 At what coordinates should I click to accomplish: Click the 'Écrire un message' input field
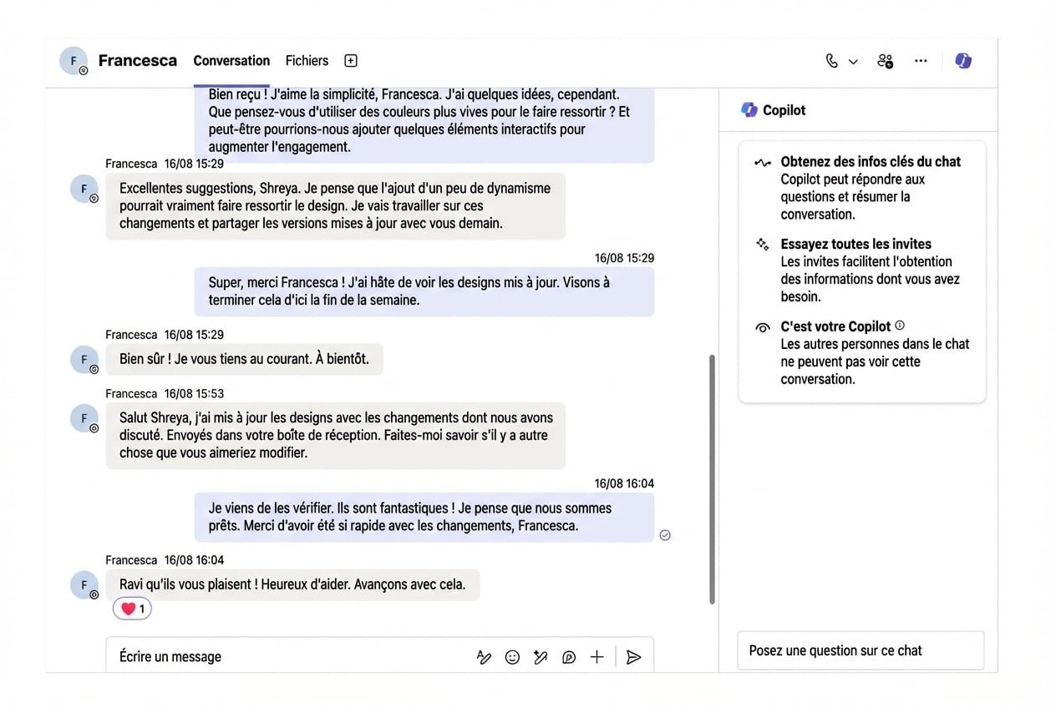pyautogui.click(x=251, y=657)
